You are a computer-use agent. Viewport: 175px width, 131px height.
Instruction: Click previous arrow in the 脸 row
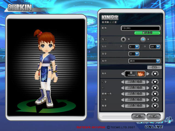point(122,88)
